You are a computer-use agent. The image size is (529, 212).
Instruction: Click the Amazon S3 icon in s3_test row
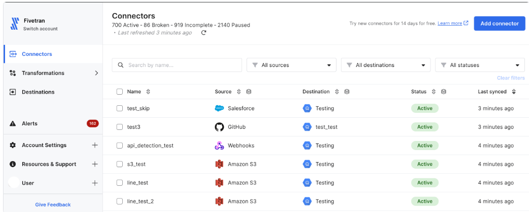tap(219, 164)
